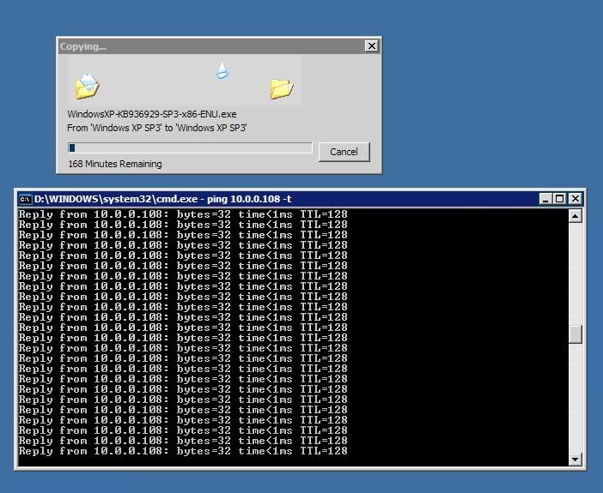Maximize the cmd.exe ping window

[x=560, y=199]
